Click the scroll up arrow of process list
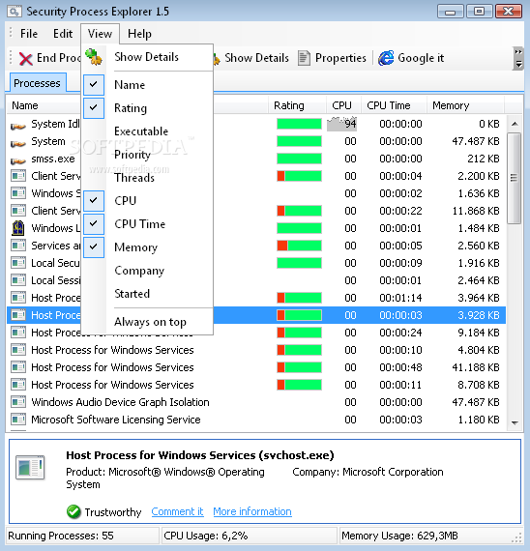The image size is (530, 551). pyautogui.click(x=515, y=124)
